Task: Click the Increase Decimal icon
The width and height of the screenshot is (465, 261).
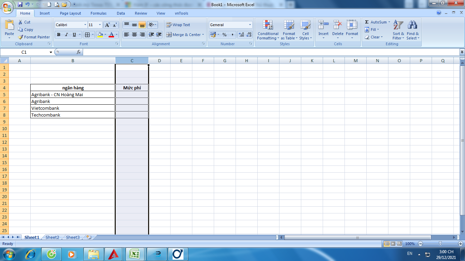Action: (x=241, y=35)
